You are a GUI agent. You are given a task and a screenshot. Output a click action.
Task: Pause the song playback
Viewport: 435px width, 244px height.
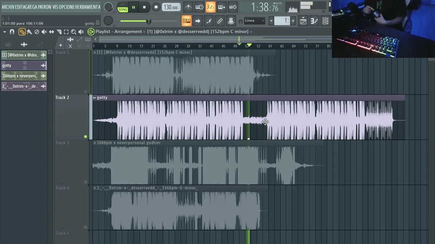pyautogui.click(x=134, y=7)
